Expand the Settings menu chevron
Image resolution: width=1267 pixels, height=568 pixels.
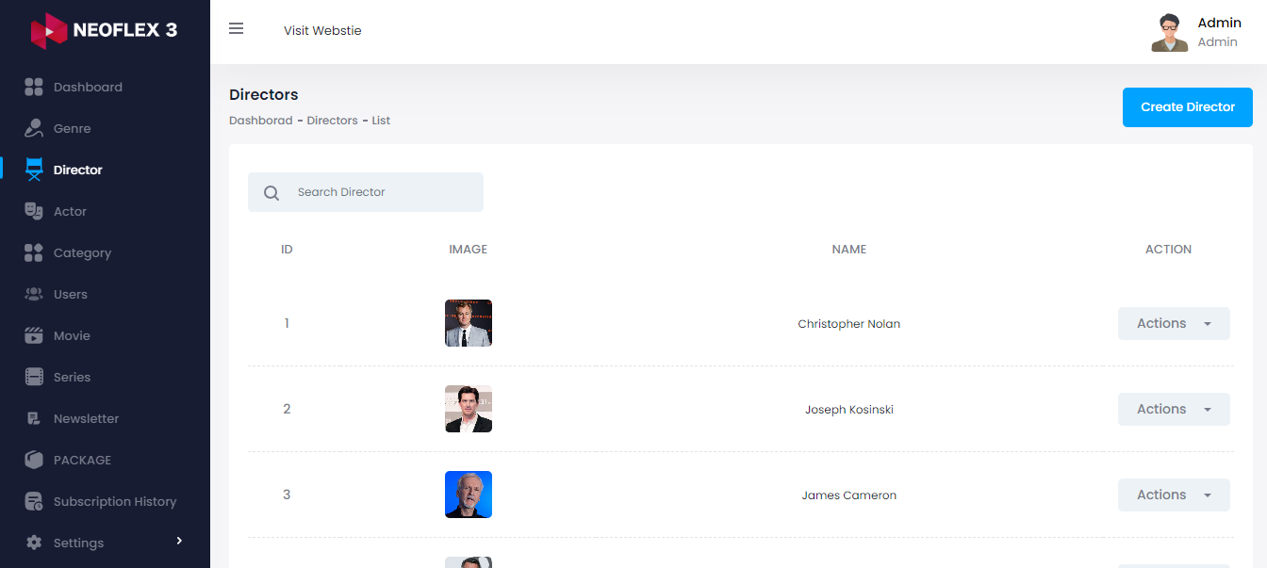click(179, 542)
